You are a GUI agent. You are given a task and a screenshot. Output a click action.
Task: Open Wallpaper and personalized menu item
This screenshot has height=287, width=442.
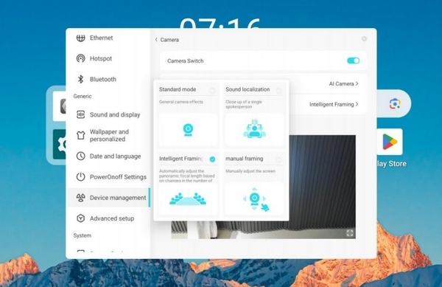tap(108, 136)
